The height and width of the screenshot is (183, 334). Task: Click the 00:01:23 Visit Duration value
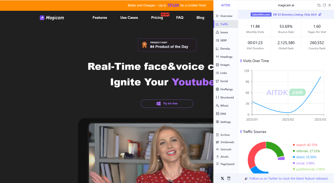pos(255,43)
